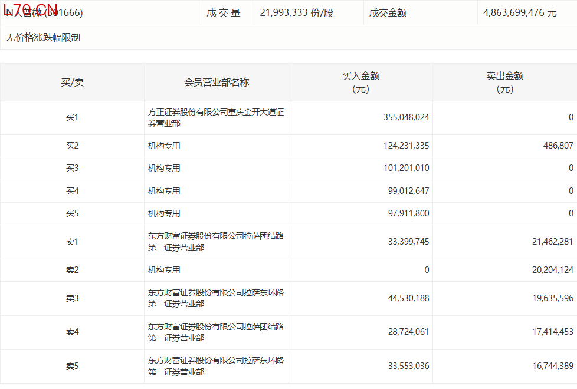This screenshot has width=577, height=389.
Task: Select the 会员营业部名称 column header
Action: pyautogui.click(x=217, y=83)
